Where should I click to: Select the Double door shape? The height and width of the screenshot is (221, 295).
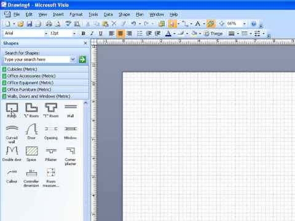click(12, 154)
